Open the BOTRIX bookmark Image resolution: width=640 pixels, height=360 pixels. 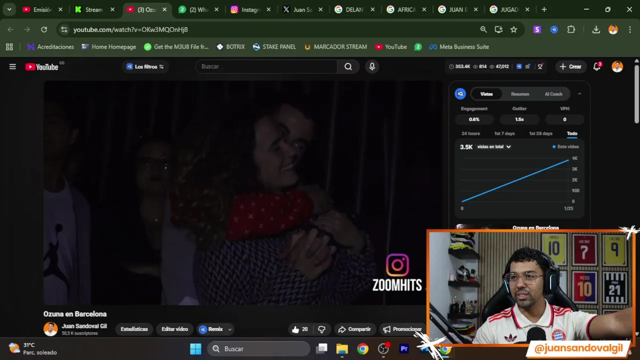[230, 46]
